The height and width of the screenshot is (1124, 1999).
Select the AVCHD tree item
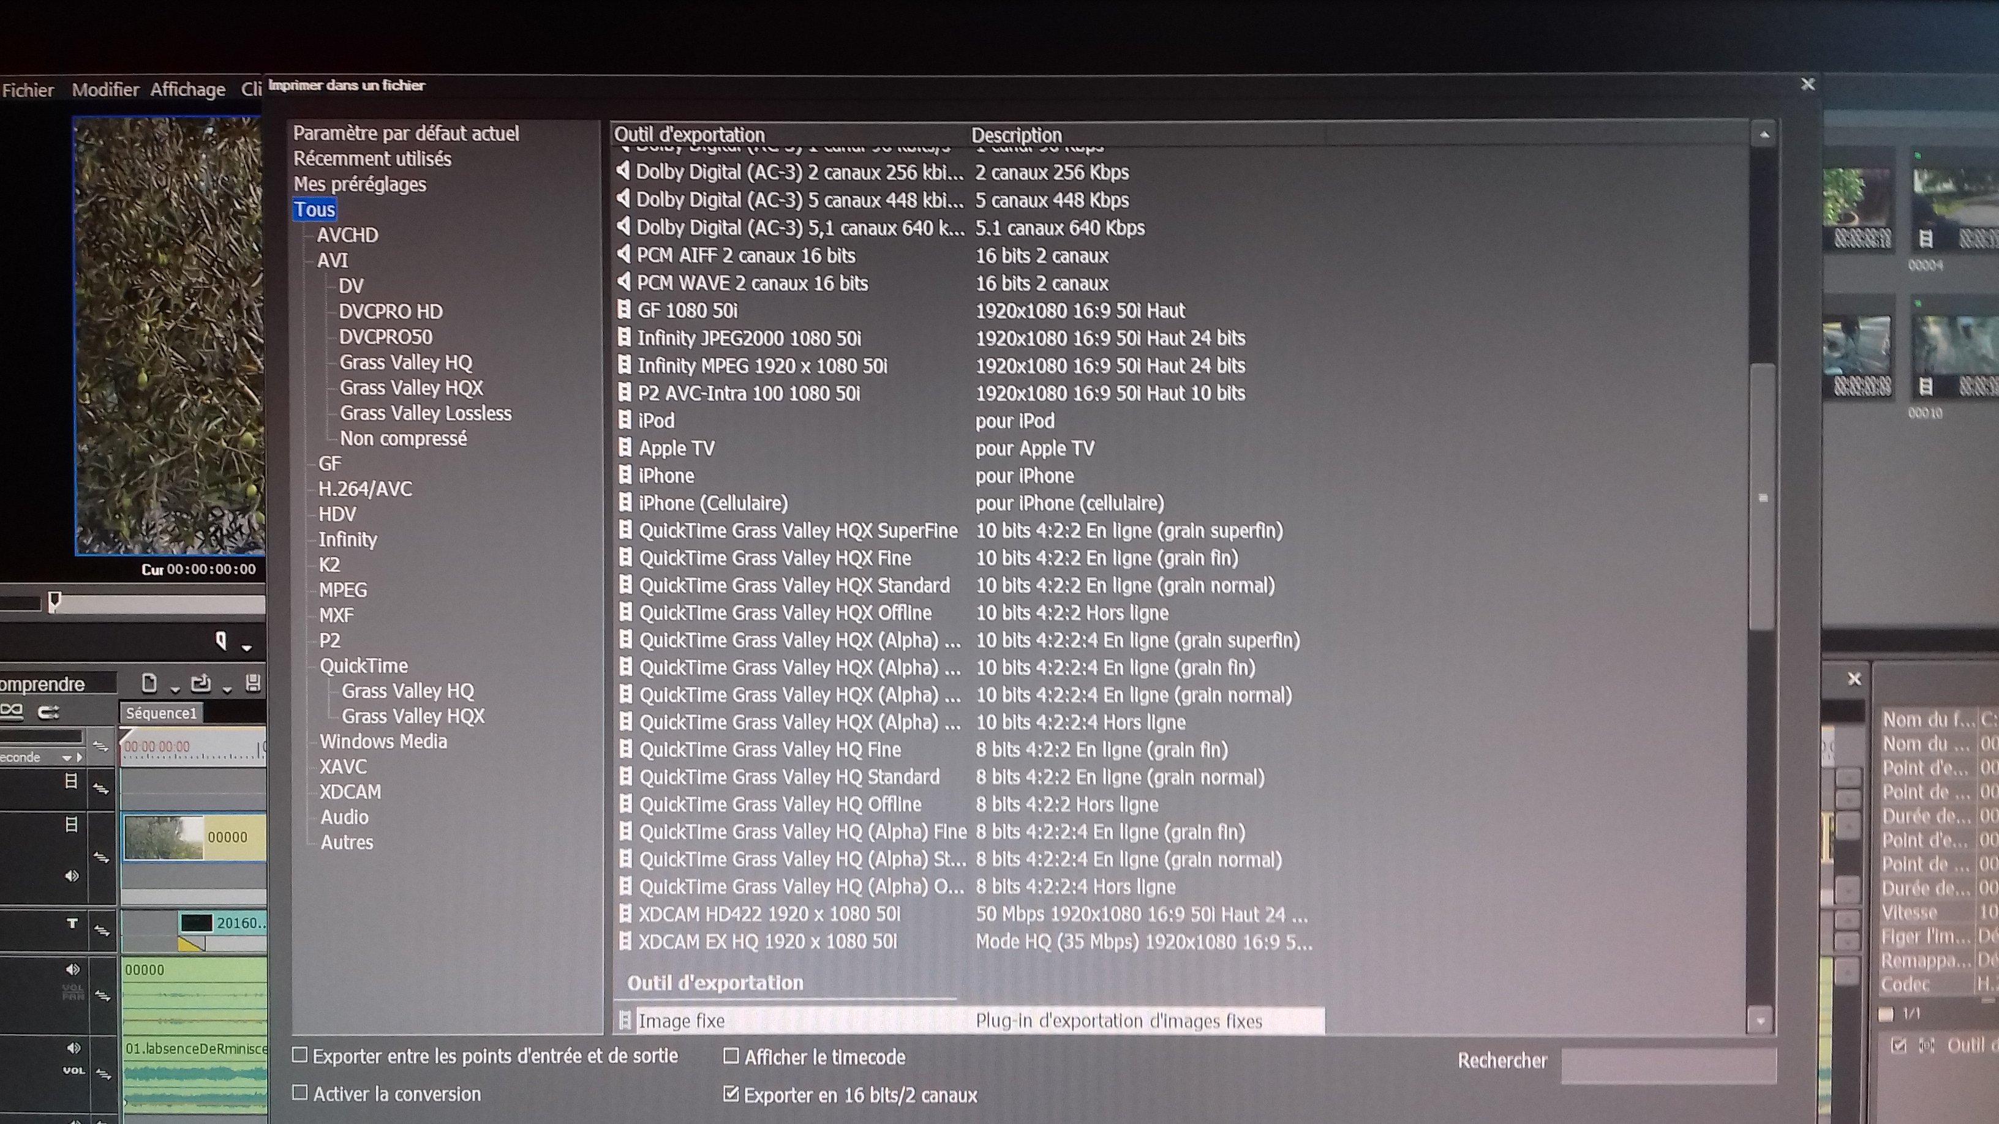(x=347, y=235)
